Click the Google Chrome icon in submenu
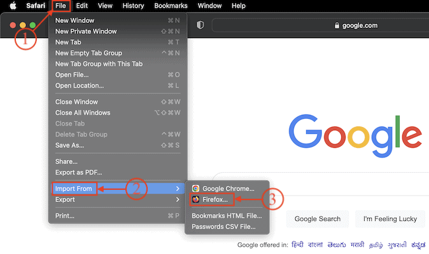This screenshot has width=429, height=254. coord(195,189)
